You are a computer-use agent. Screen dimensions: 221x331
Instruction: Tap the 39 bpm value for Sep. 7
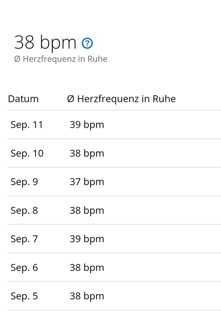87,239
